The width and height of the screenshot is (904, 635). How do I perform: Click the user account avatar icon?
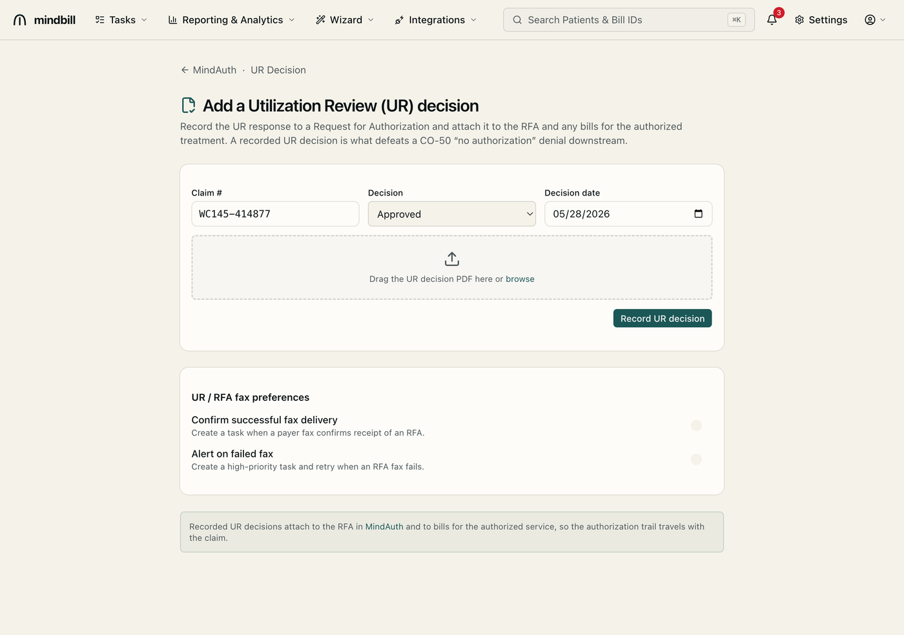[870, 20]
